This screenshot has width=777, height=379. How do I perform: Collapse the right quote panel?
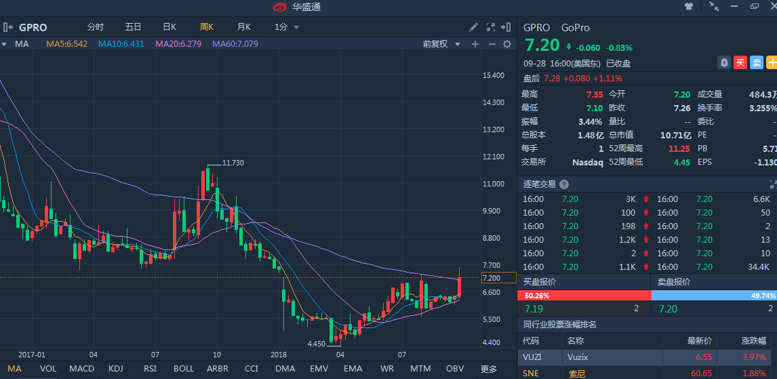tap(506, 27)
